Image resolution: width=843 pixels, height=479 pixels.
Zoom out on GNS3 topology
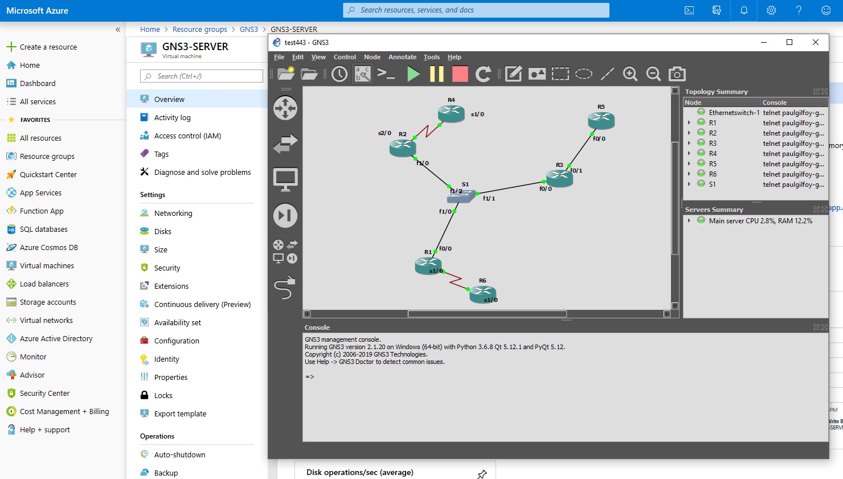[x=653, y=73]
